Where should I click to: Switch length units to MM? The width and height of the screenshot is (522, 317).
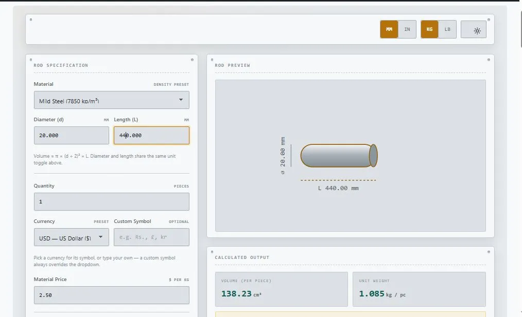(x=389, y=29)
